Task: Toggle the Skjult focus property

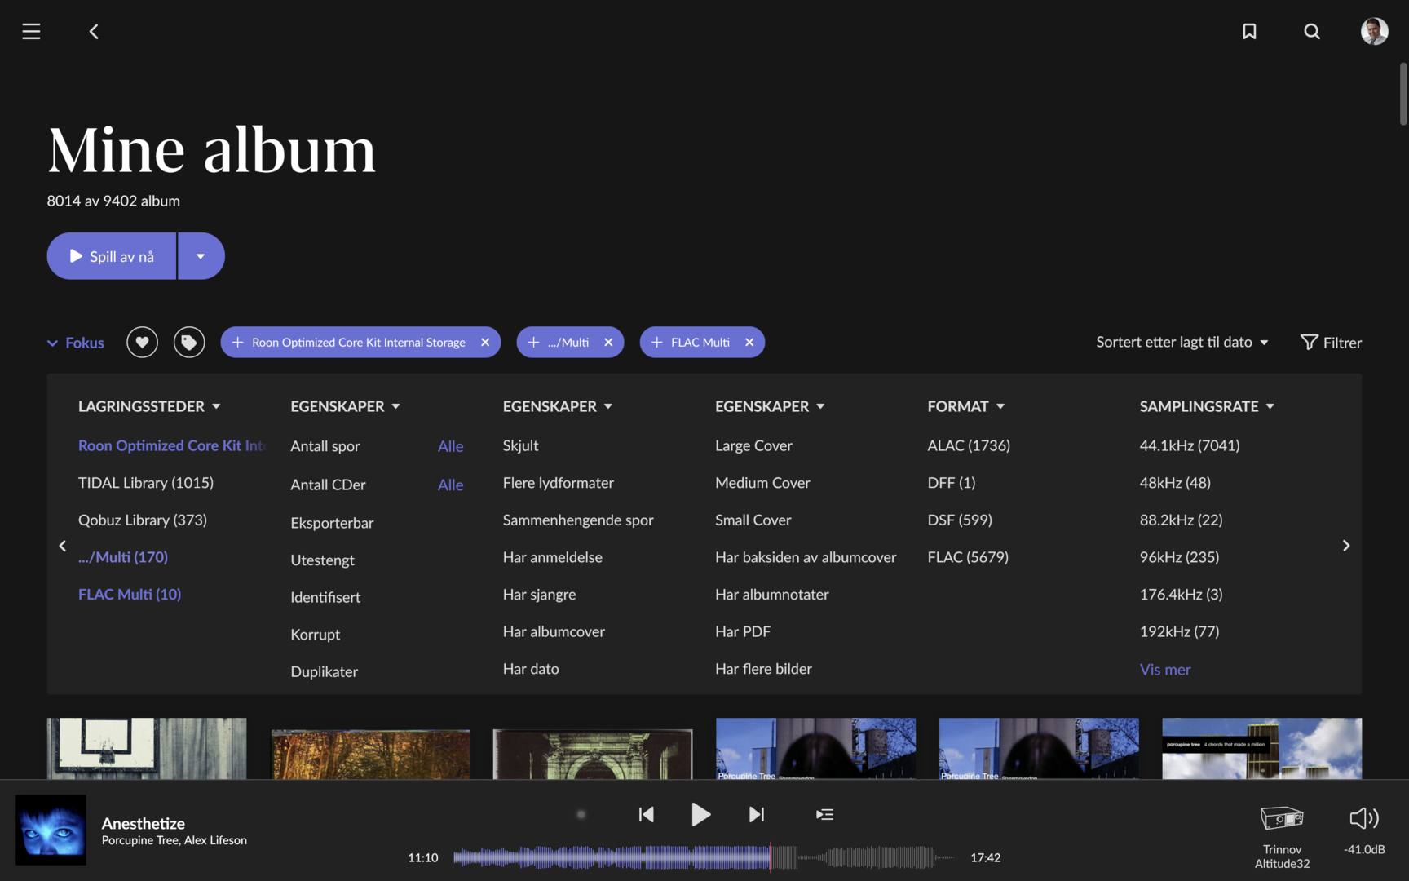Action: 520,445
